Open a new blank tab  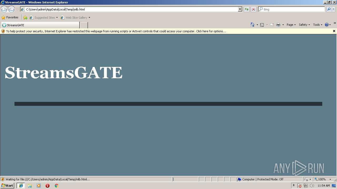pyautogui.click(x=84, y=25)
